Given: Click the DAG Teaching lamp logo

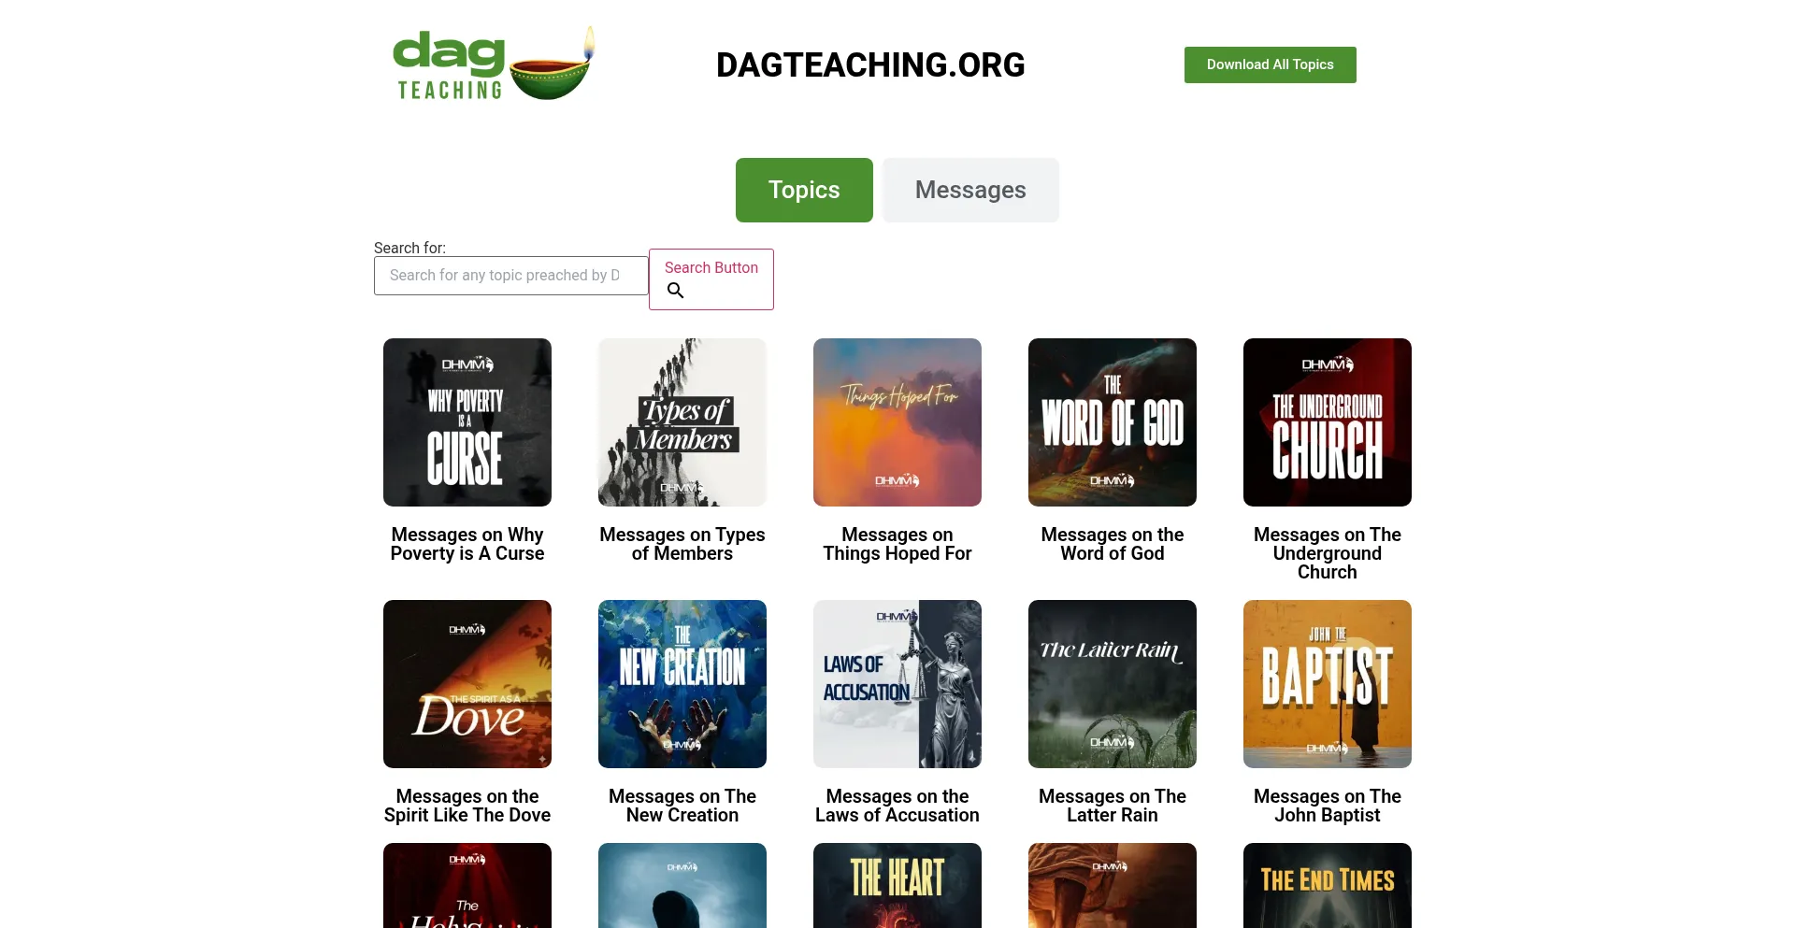Looking at the screenshot, I should click(493, 64).
